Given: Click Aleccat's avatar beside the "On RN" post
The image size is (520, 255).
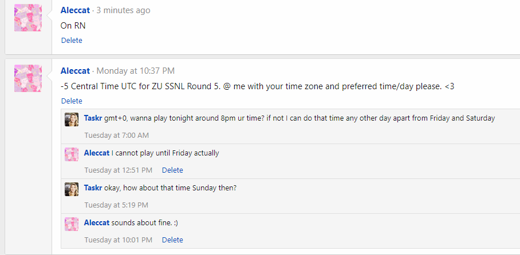Looking at the screenshot, I should (27, 18).
